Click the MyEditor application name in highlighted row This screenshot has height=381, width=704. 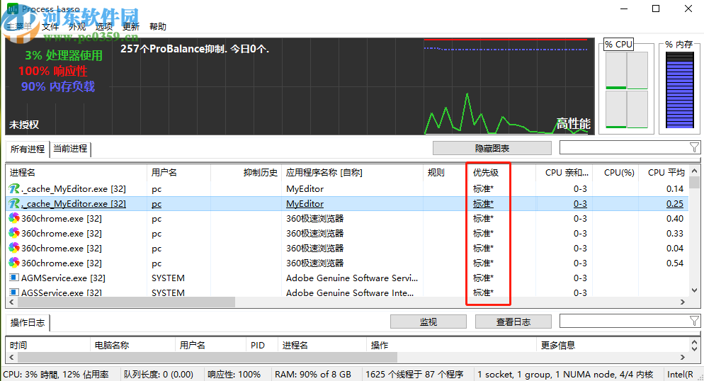click(305, 204)
